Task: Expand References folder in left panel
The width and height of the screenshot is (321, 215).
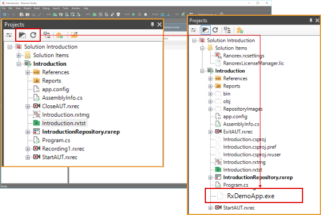Action: (x=28, y=72)
